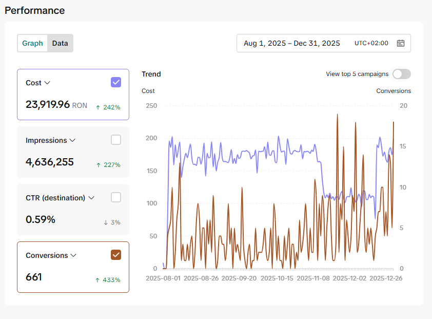Uncheck the Cost metric checkbox
This screenshot has height=319, width=432.
click(116, 82)
